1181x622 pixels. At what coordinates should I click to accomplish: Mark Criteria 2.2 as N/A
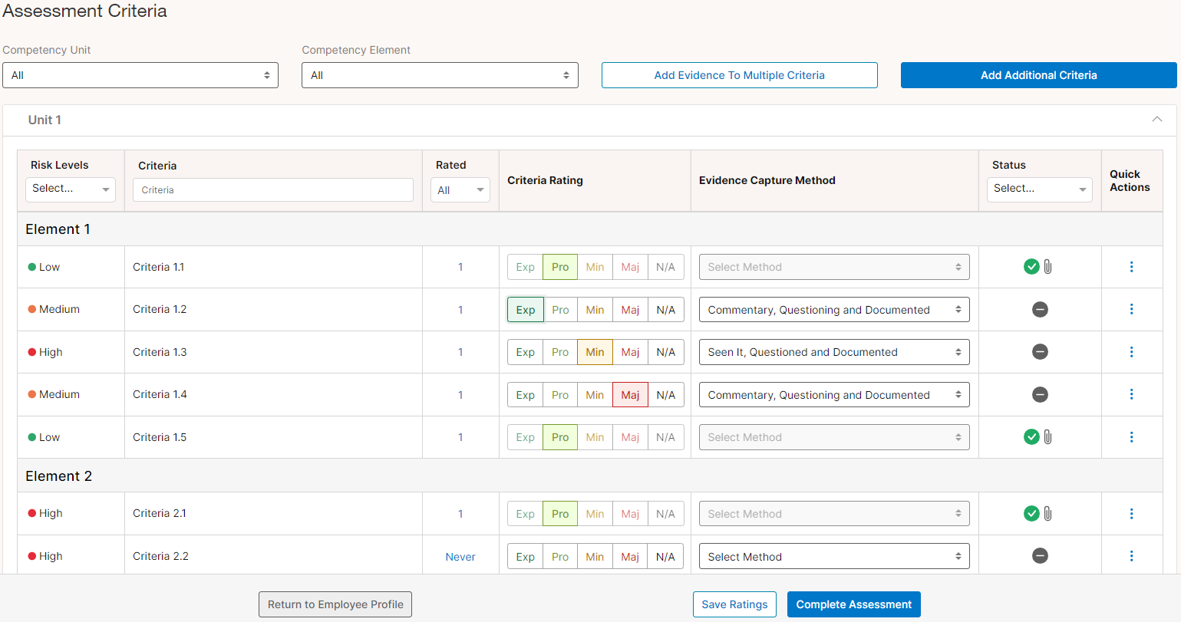[x=665, y=557]
